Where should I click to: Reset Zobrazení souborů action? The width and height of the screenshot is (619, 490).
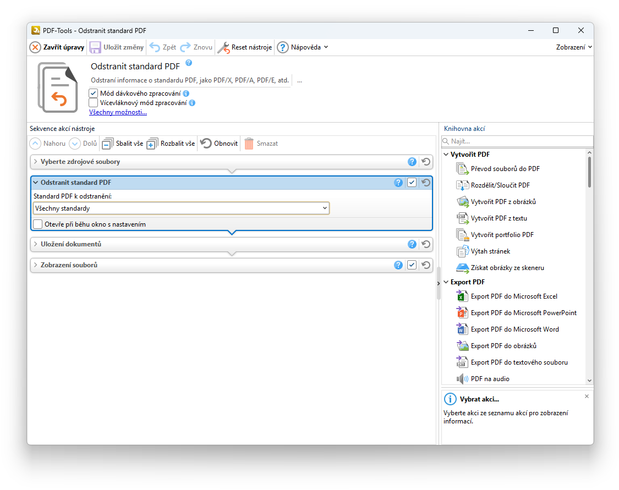tap(426, 265)
